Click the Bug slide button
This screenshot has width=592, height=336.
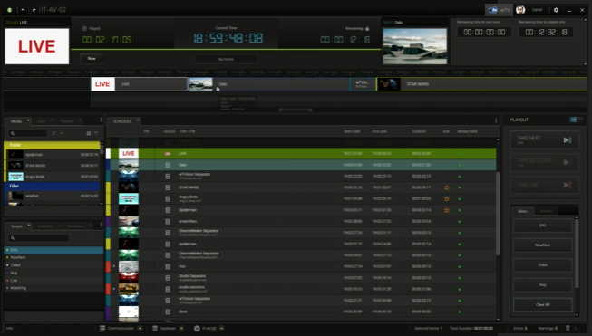542,284
